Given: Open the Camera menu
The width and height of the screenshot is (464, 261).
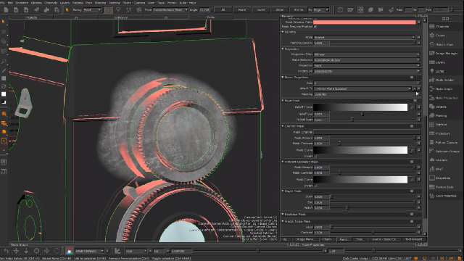Looking at the screenshot, I should pos(139,3).
